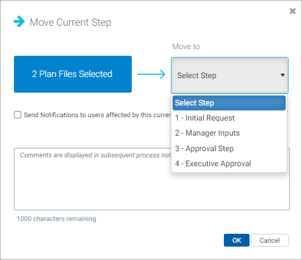Click the dropdown triangle in the Select Step box

tap(282, 75)
